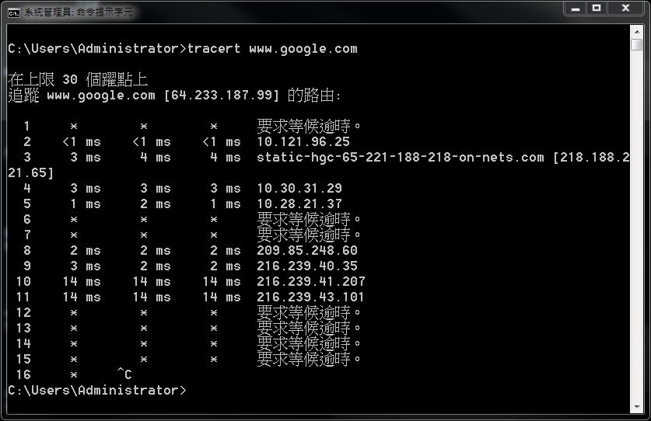Click hop 5 address 10.28.21.37

click(x=299, y=204)
